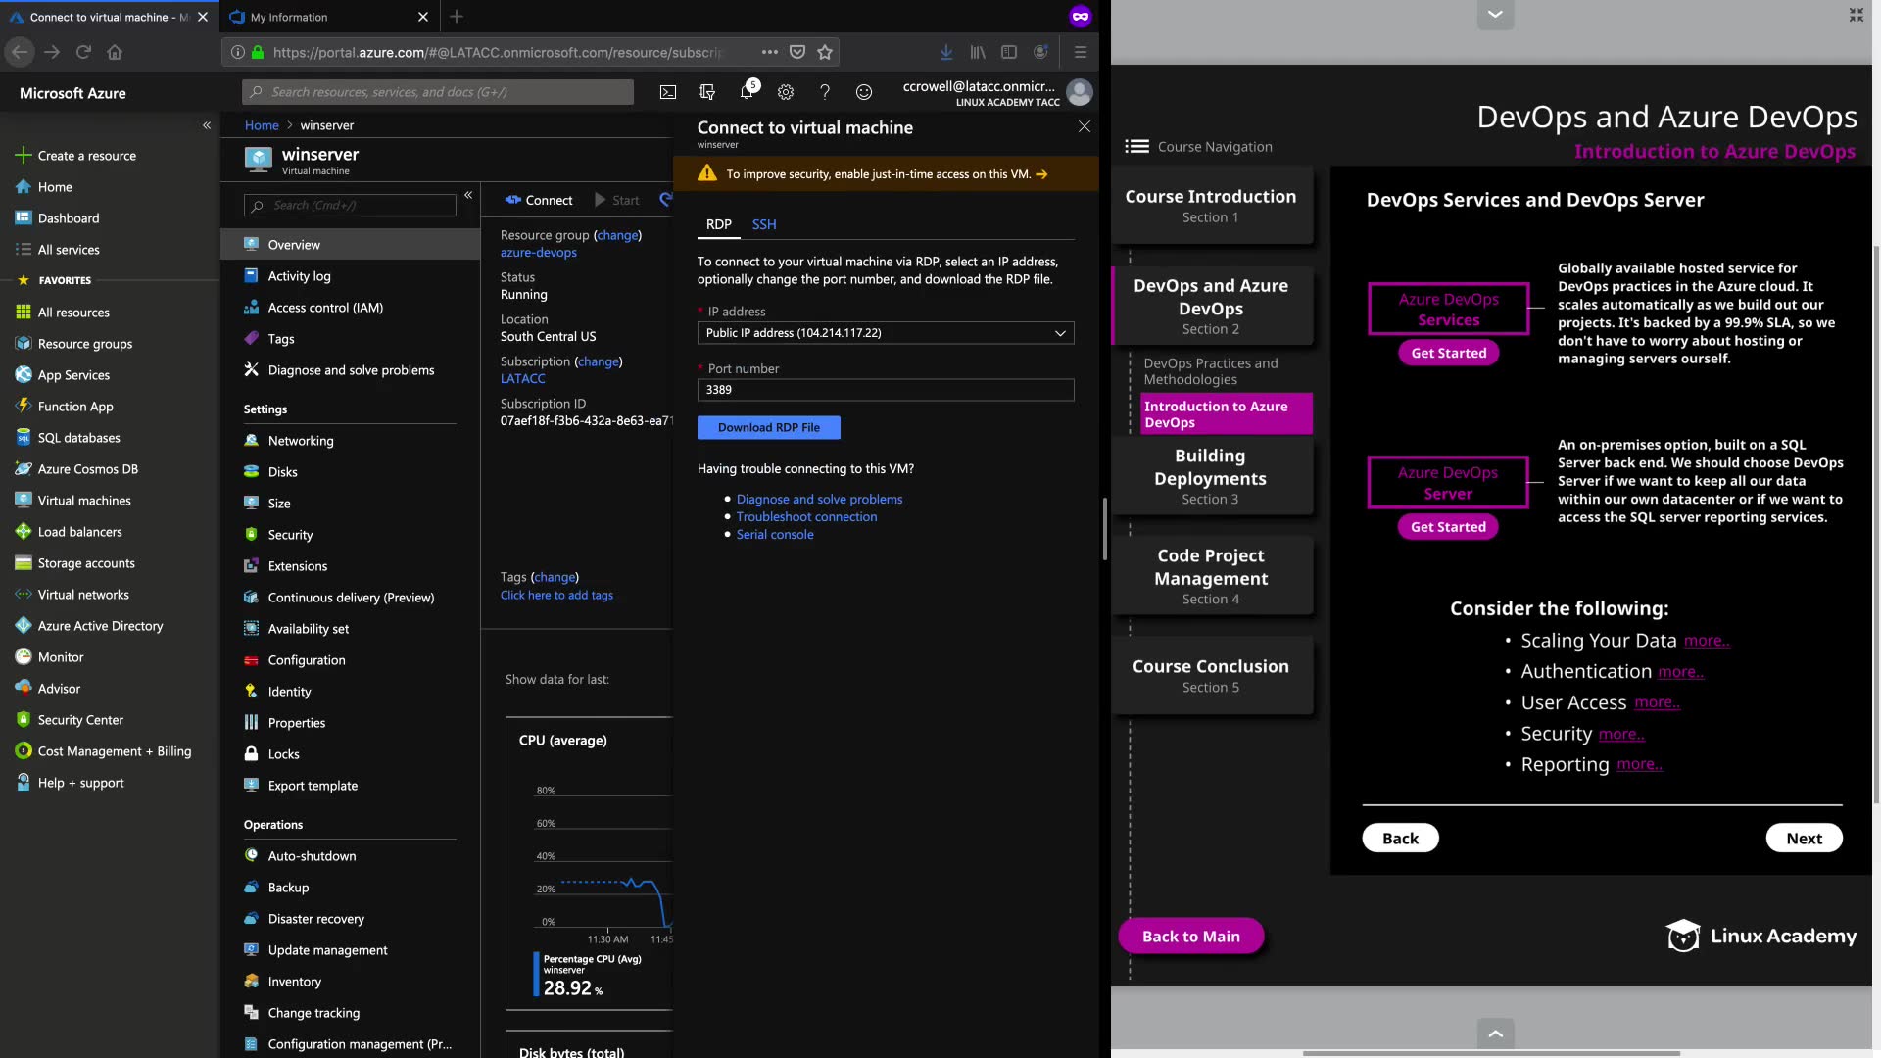Click the Port number input field
This screenshot has width=1881, height=1058.
tap(886, 390)
